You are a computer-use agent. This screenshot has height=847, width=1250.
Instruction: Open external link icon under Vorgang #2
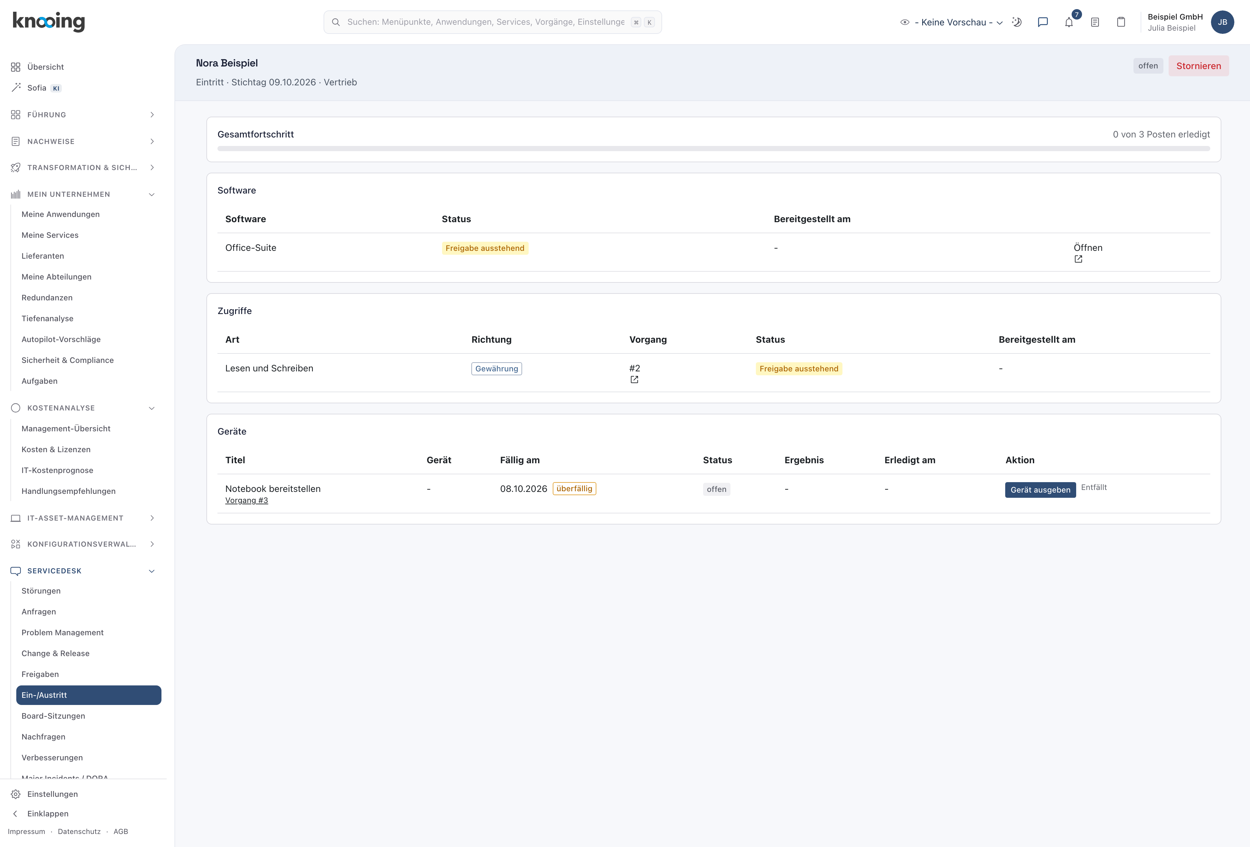[x=634, y=380]
